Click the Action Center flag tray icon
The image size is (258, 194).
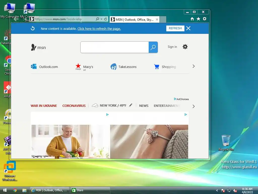point(223,190)
